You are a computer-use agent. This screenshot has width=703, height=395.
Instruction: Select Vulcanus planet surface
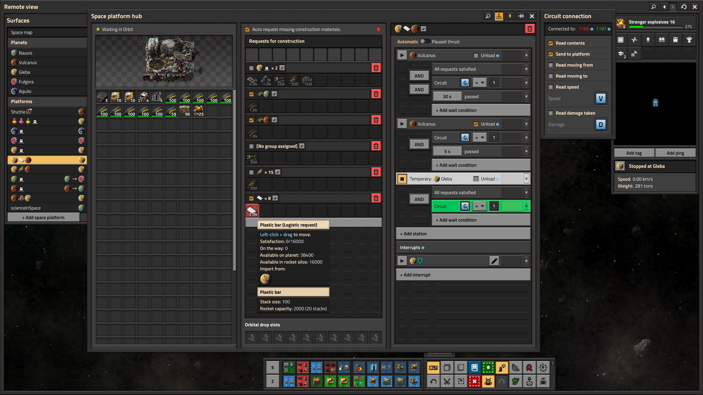47,63
